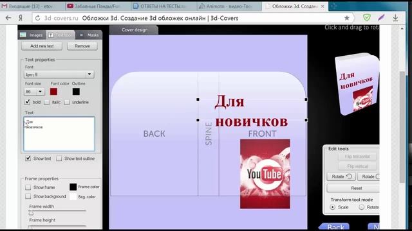Image resolution: width=412 pixels, height=231 pixels.
Task: Switch to the YouTube pandas browser tab
Action: tap(97, 6)
